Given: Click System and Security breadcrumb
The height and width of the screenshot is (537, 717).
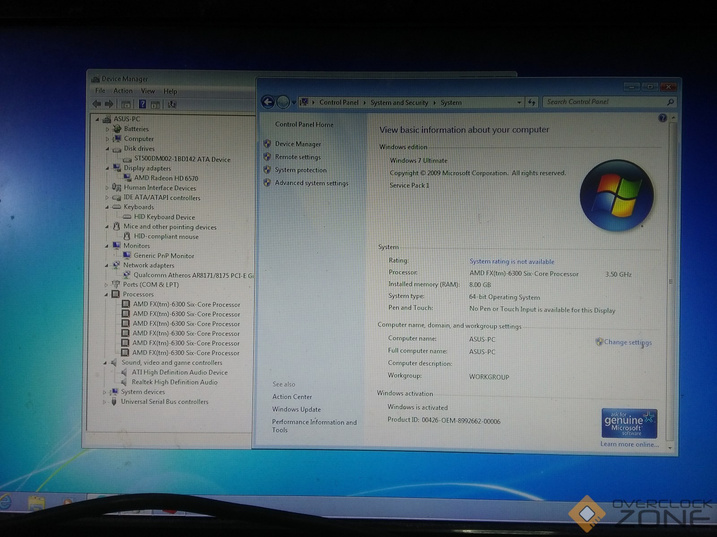Looking at the screenshot, I should [399, 102].
